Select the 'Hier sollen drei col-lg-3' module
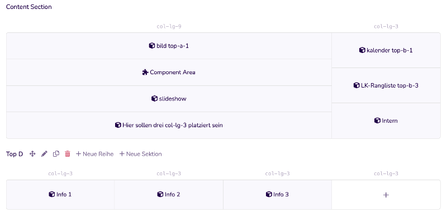The image size is (447, 217). [169, 125]
